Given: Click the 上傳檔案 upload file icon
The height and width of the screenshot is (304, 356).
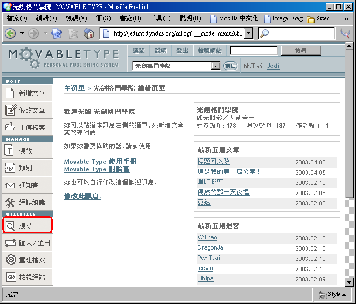Looking at the screenshot, I should click(x=10, y=127).
